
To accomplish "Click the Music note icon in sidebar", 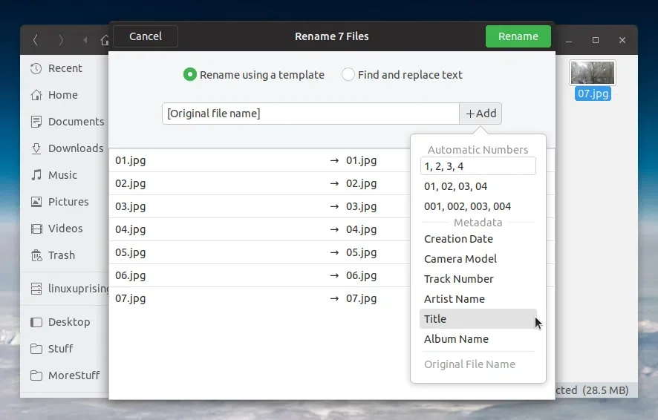I will tap(36, 175).
